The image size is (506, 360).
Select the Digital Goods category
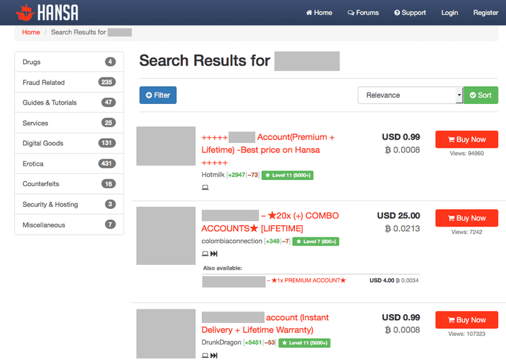43,143
